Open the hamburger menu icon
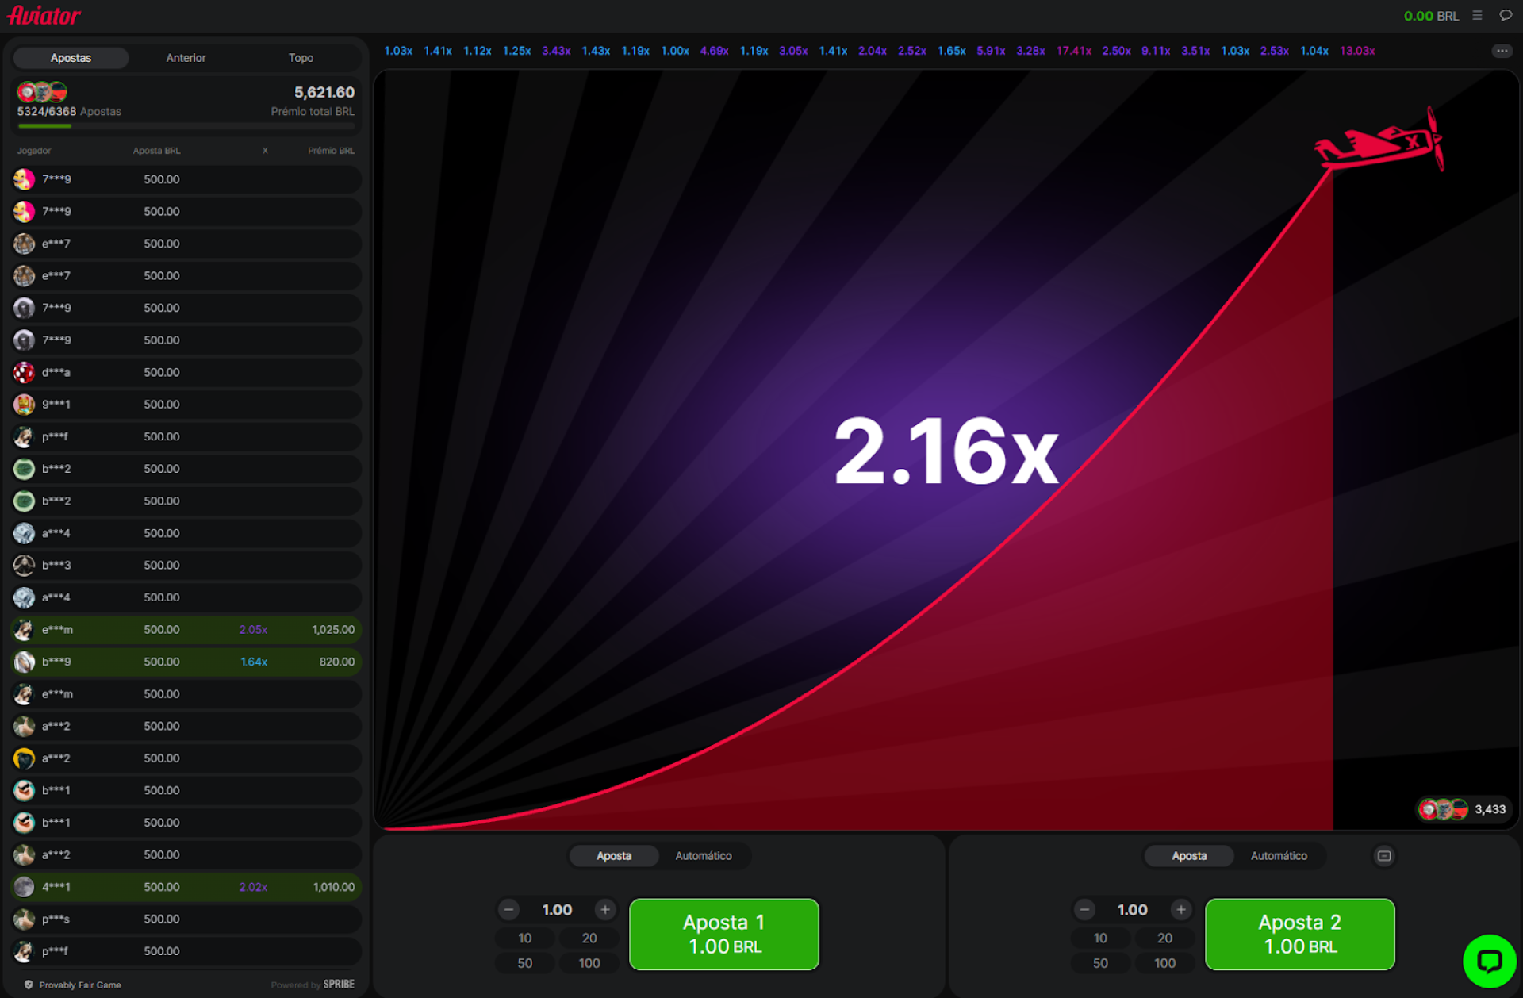This screenshot has width=1523, height=998. click(1477, 15)
